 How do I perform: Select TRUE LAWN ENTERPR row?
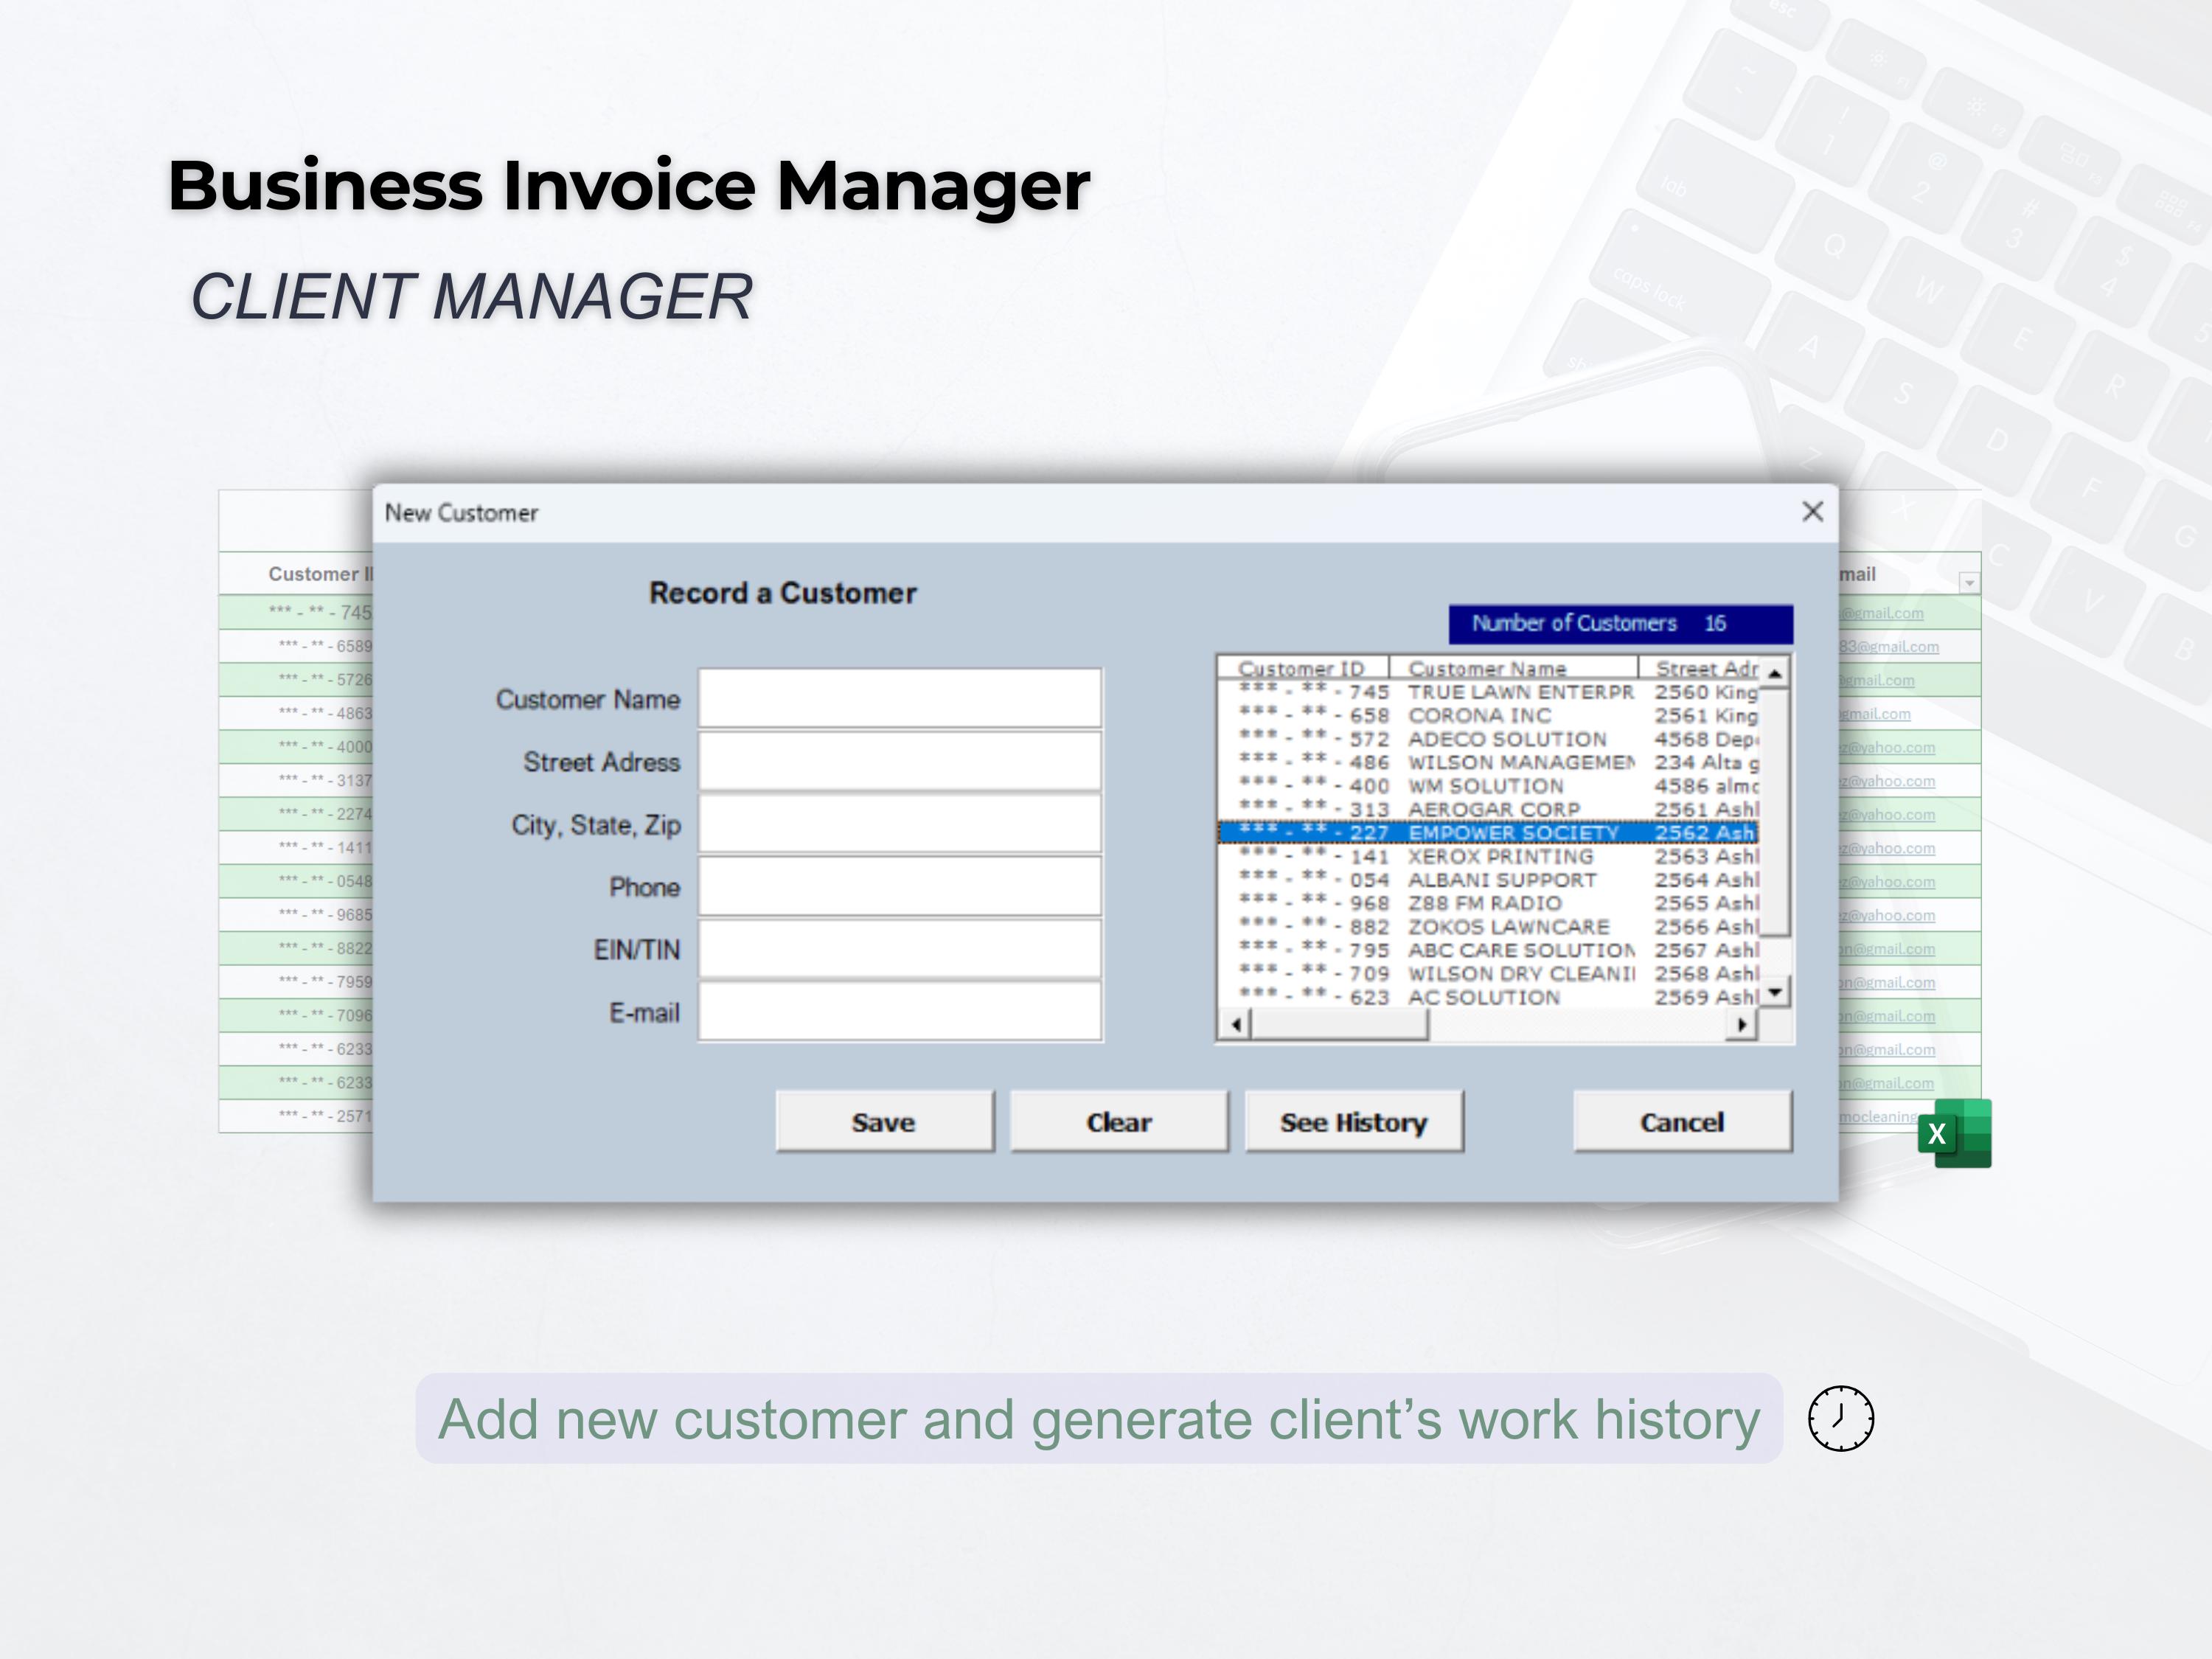pyautogui.click(x=1489, y=692)
